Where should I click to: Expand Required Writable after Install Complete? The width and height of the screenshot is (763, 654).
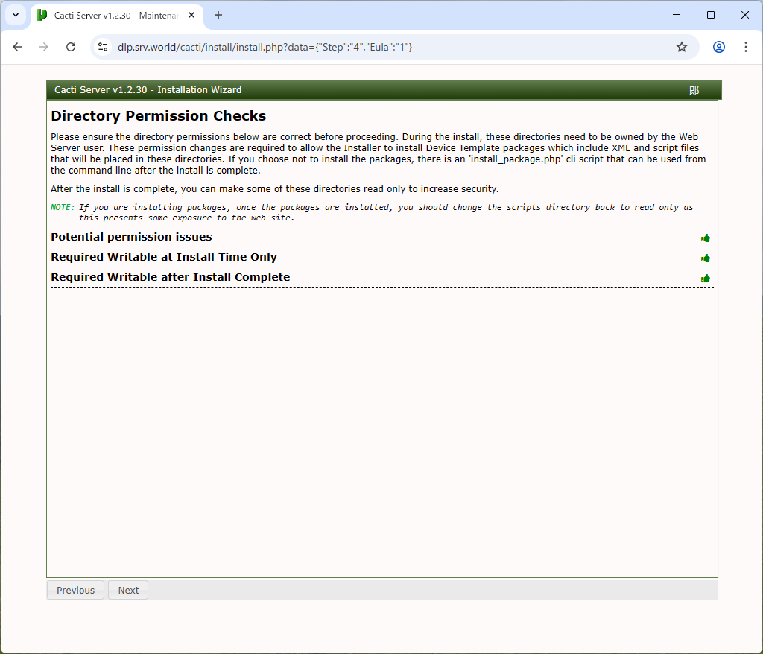(171, 277)
